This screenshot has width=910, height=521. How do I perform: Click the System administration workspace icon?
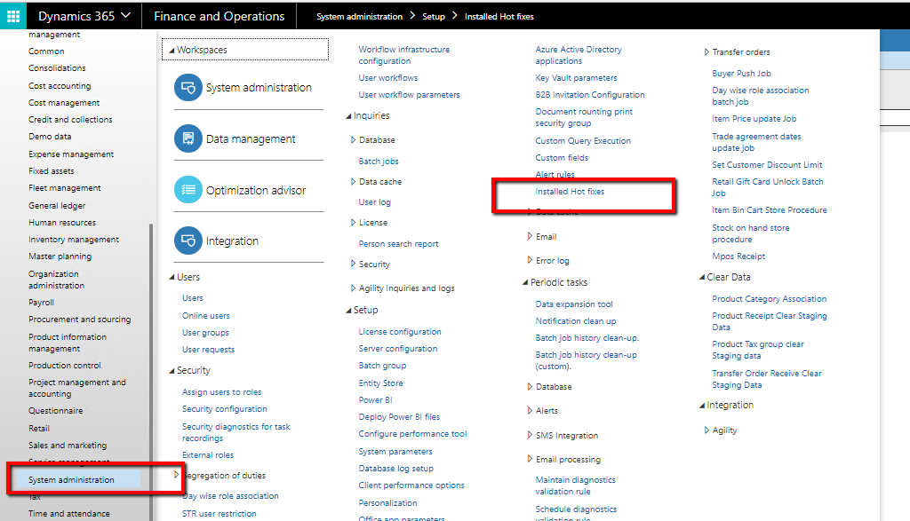pos(188,88)
